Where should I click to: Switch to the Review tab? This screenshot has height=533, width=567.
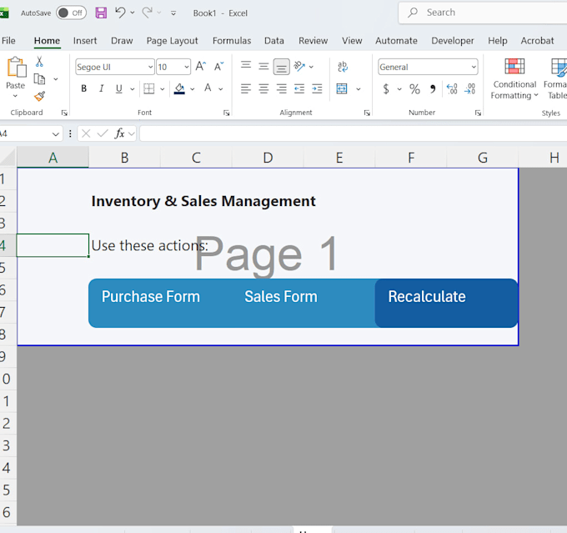click(314, 41)
